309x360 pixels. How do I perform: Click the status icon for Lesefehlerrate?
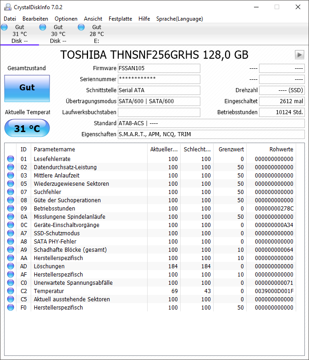pyautogui.click(x=11, y=159)
